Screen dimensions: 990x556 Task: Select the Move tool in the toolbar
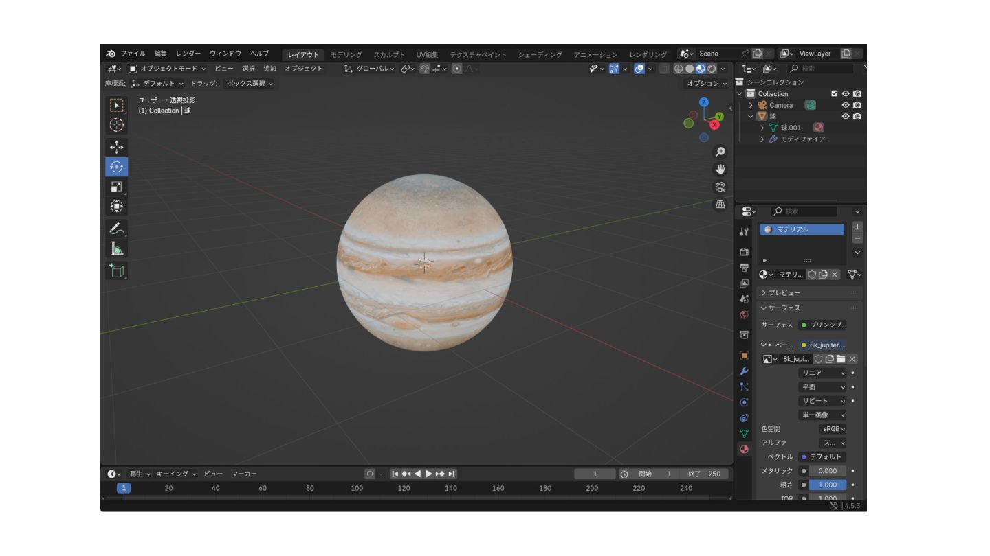117,147
